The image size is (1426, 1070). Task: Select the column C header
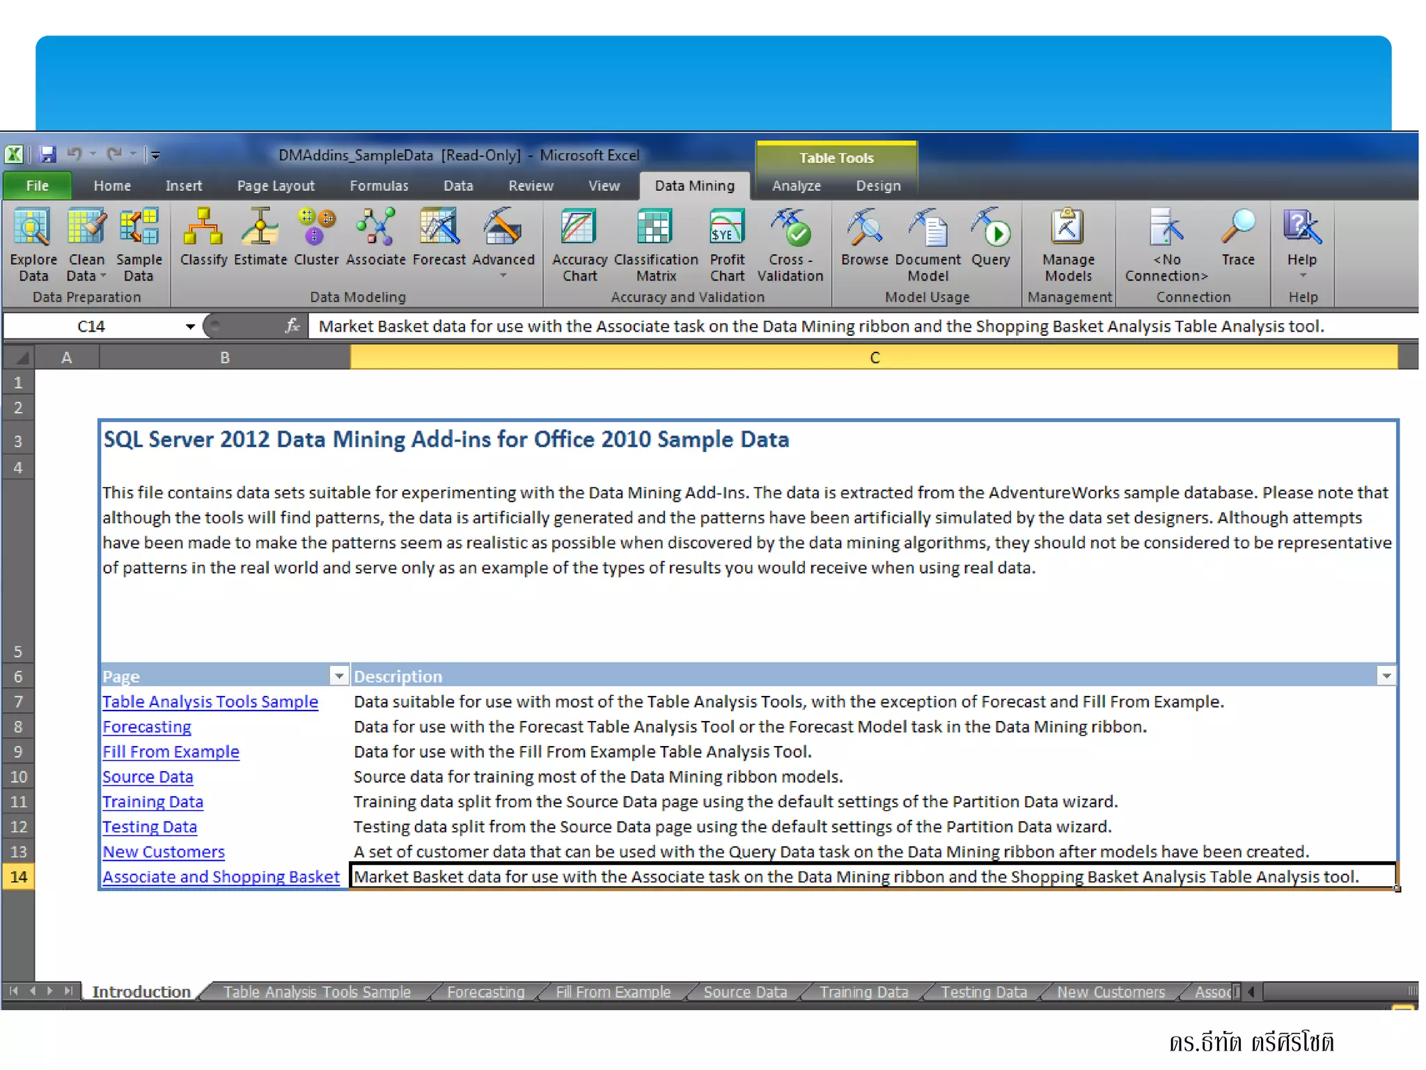tap(874, 357)
